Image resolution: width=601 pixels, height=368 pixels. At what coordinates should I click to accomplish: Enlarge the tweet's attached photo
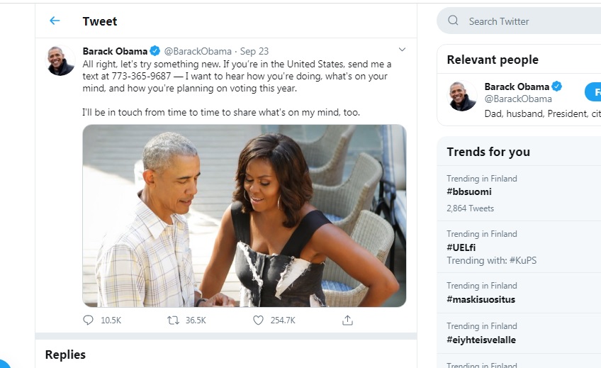coord(244,216)
